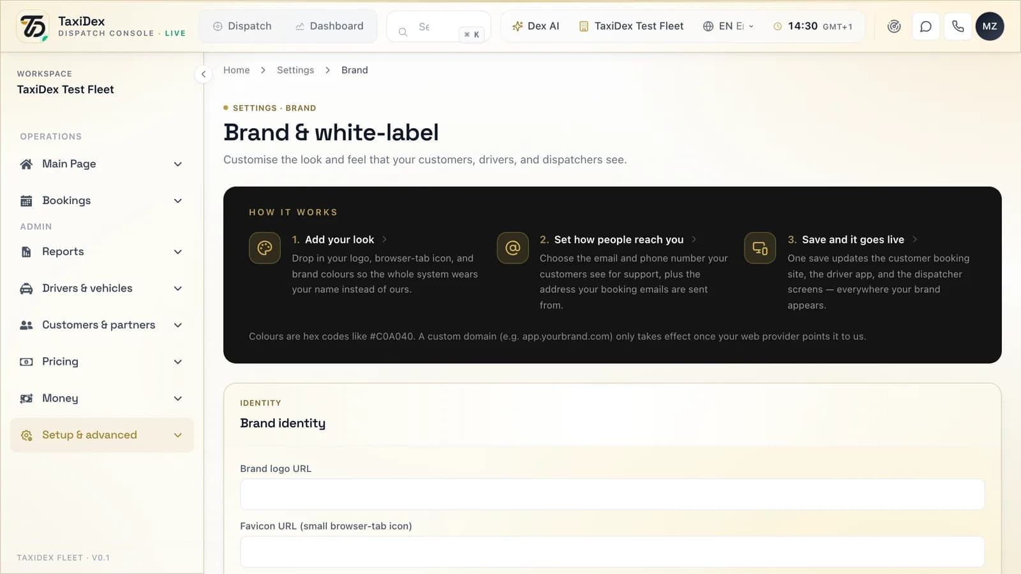The height and width of the screenshot is (574, 1021).
Task: Click the Bookings calendar icon
Action: (26, 201)
